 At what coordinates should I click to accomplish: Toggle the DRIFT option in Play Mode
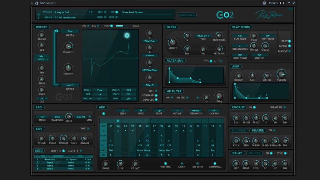289,41
